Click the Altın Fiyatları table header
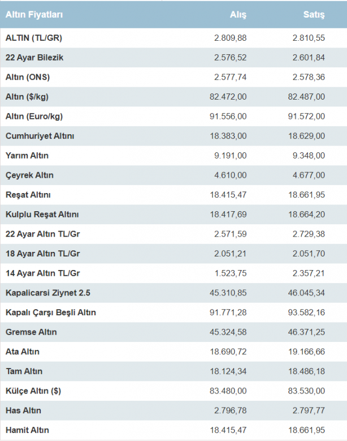Viewport: 347px width, 441px height. click(x=34, y=15)
